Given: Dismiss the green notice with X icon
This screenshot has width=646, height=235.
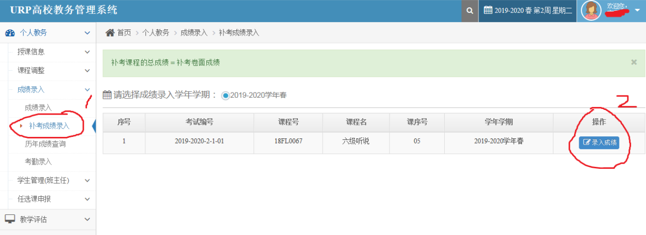Looking at the screenshot, I should pyautogui.click(x=634, y=62).
